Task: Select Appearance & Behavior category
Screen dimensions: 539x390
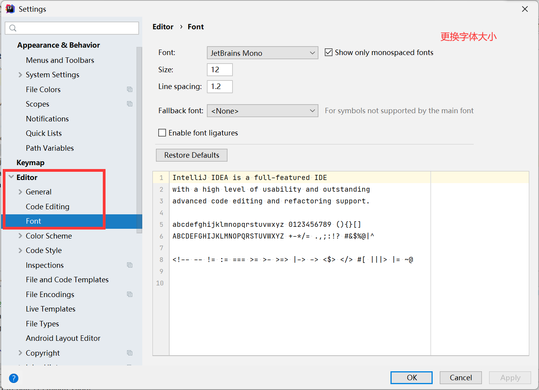Action: (x=59, y=45)
